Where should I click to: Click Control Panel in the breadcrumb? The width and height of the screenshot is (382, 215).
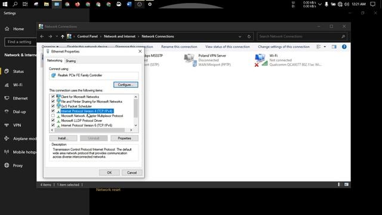pos(88,36)
